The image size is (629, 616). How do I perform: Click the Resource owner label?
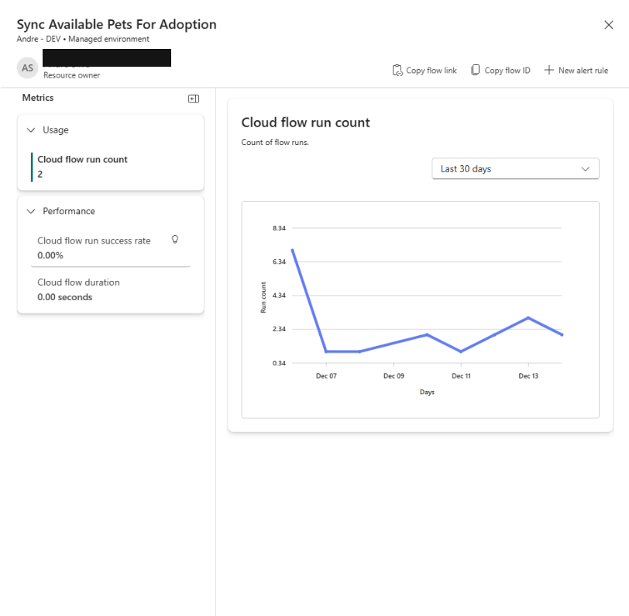(x=72, y=75)
